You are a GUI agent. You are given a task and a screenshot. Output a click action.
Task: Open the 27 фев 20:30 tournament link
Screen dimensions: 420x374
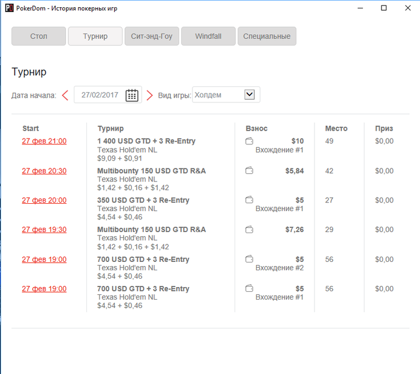click(44, 171)
